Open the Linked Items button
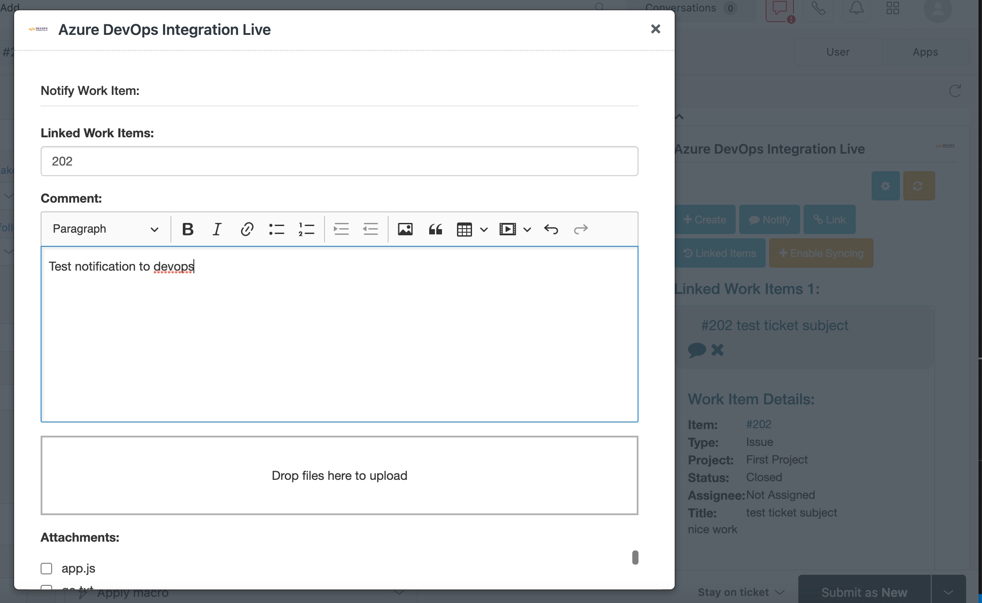982x603 pixels. 720,253
